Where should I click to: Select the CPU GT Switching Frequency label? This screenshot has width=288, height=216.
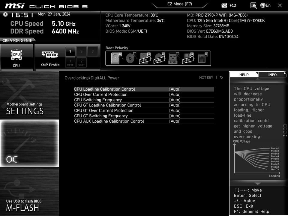pyautogui.click(x=101, y=116)
